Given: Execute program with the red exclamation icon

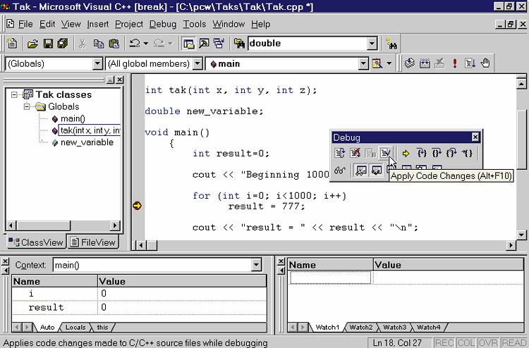Looking at the screenshot, I should click(x=455, y=63).
